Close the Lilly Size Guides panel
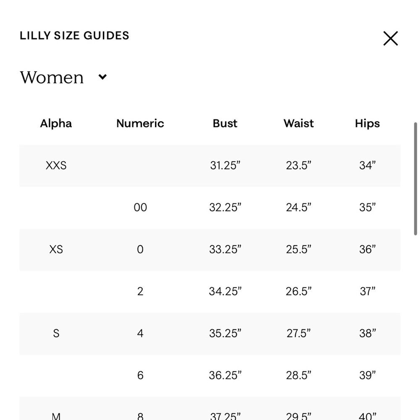This screenshot has height=420, width=420. (x=390, y=39)
